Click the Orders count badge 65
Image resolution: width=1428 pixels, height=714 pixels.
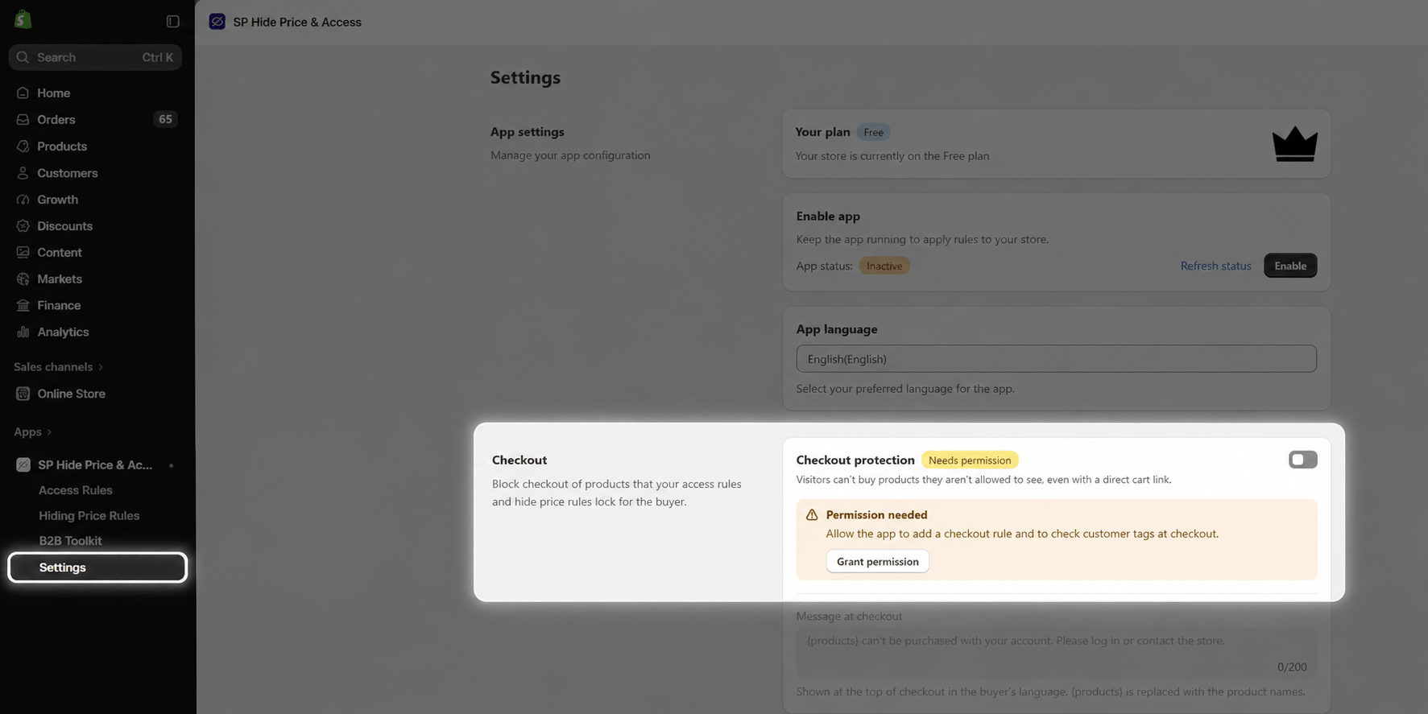(x=165, y=119)
